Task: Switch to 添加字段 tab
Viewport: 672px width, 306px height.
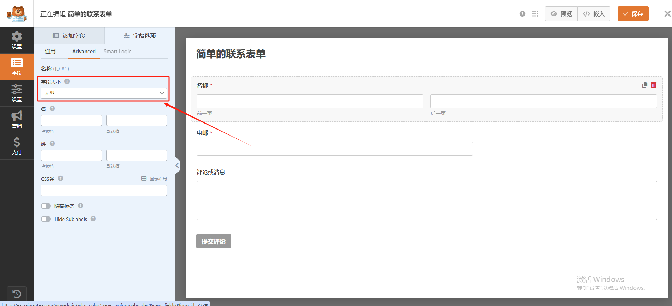Action: (x=69, y=36)
